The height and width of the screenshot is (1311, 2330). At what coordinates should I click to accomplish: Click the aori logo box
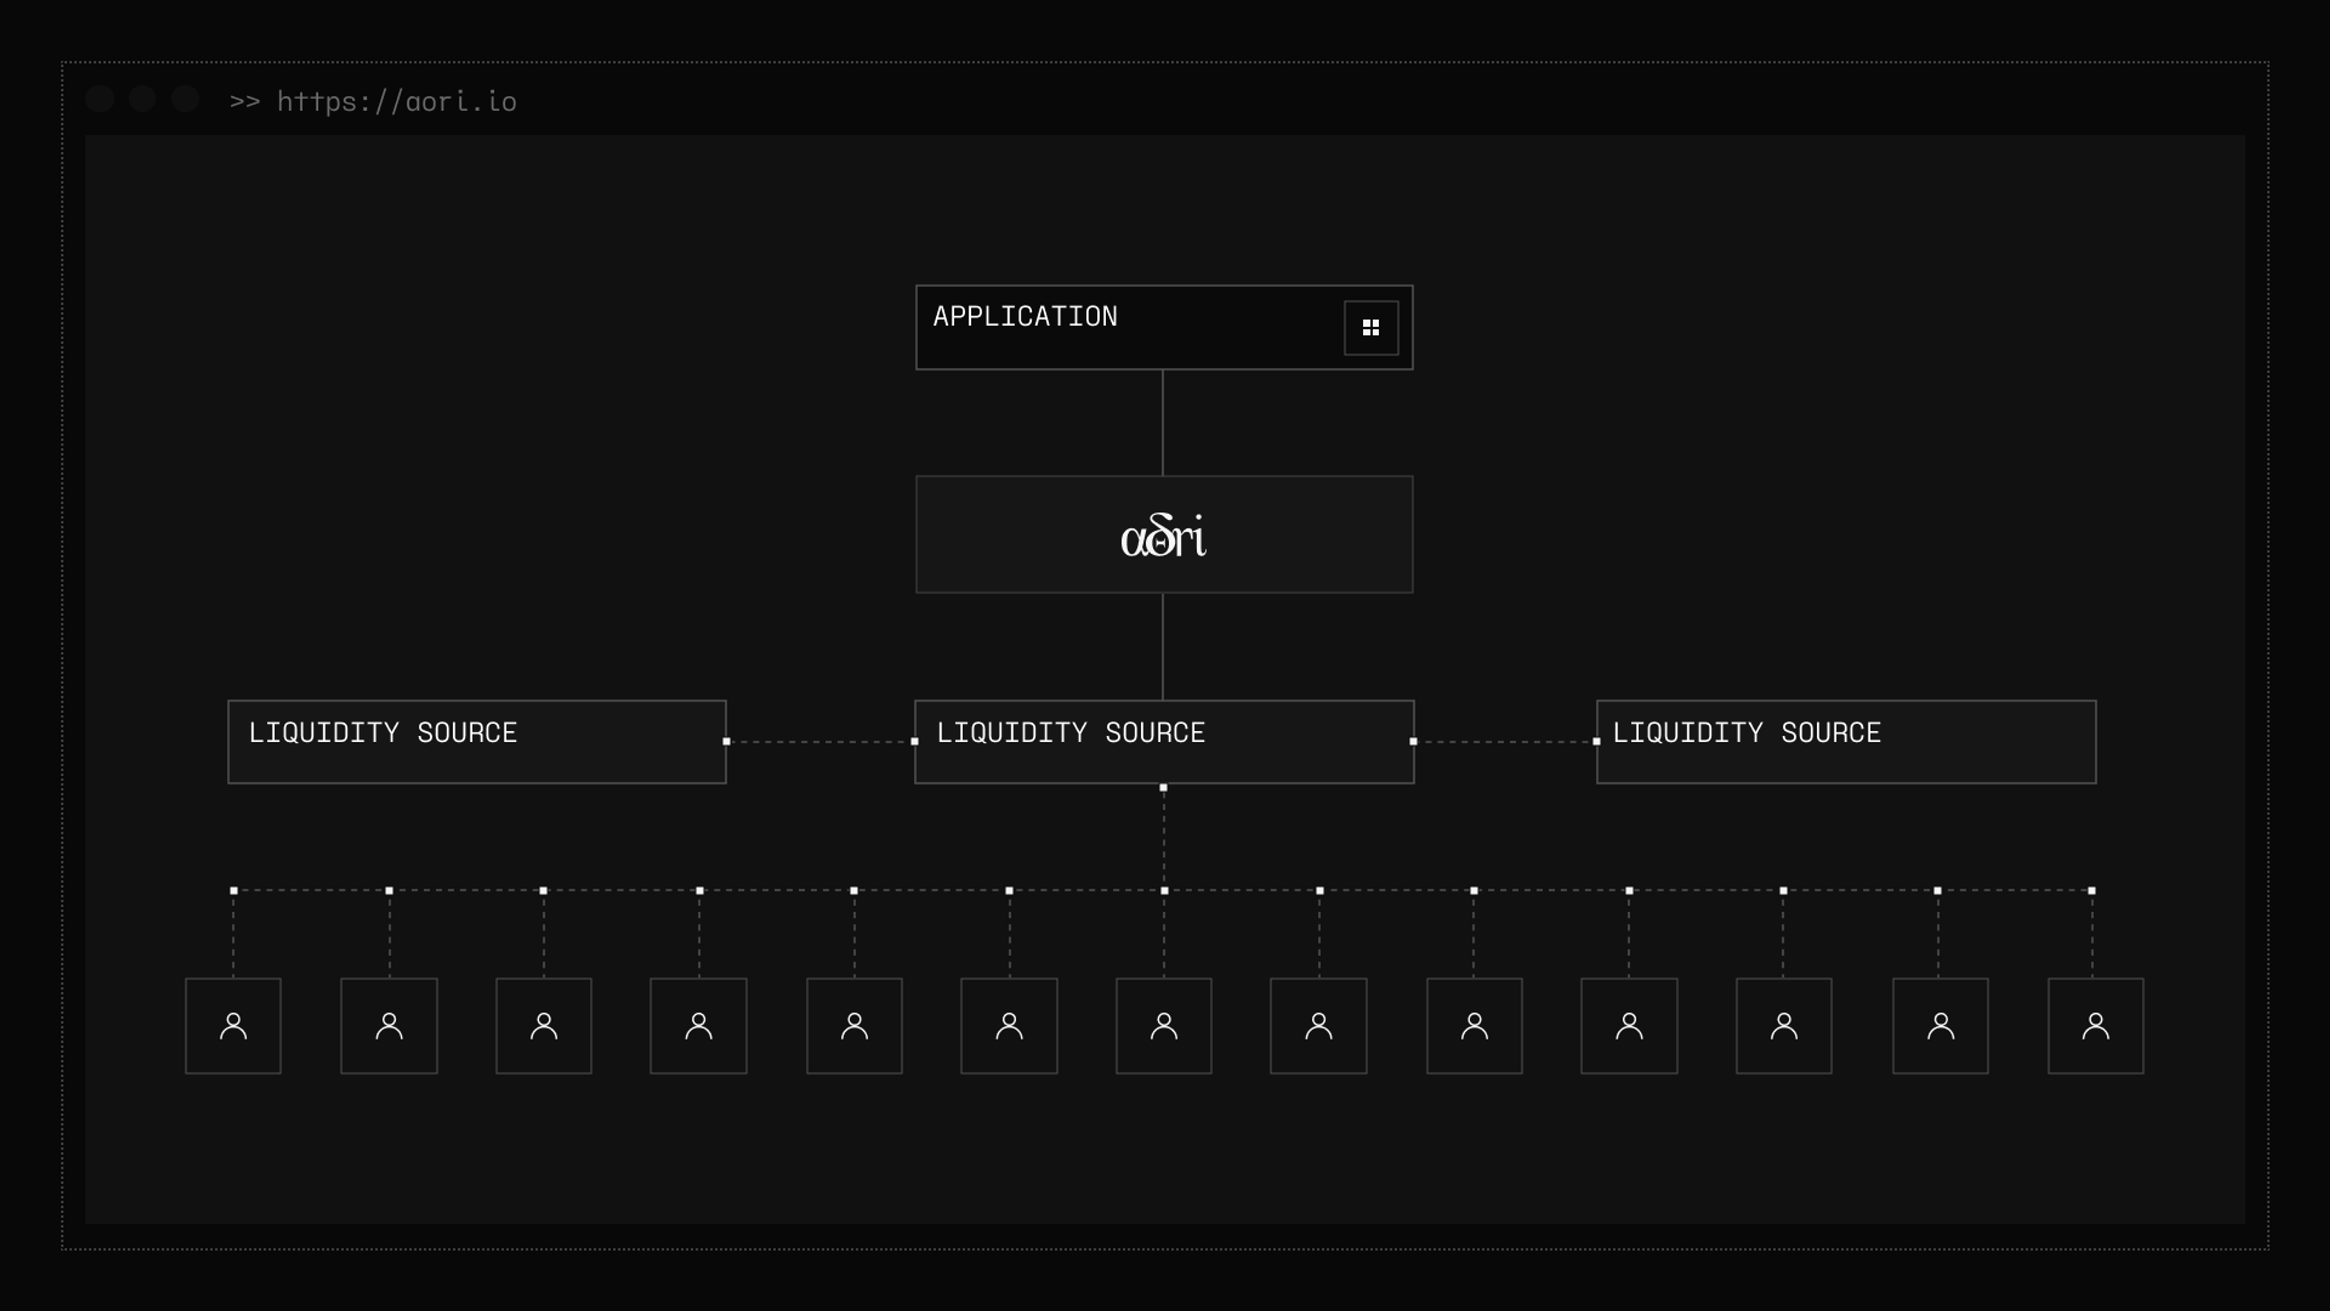[1164, 535]
